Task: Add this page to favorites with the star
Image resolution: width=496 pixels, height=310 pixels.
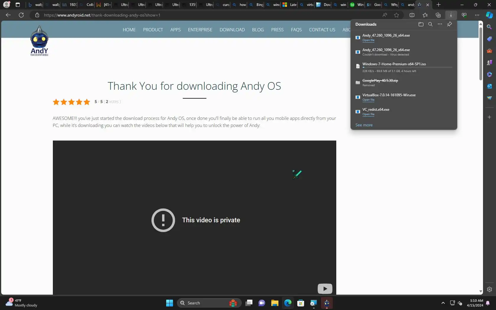Action: [x=397, y=15]
